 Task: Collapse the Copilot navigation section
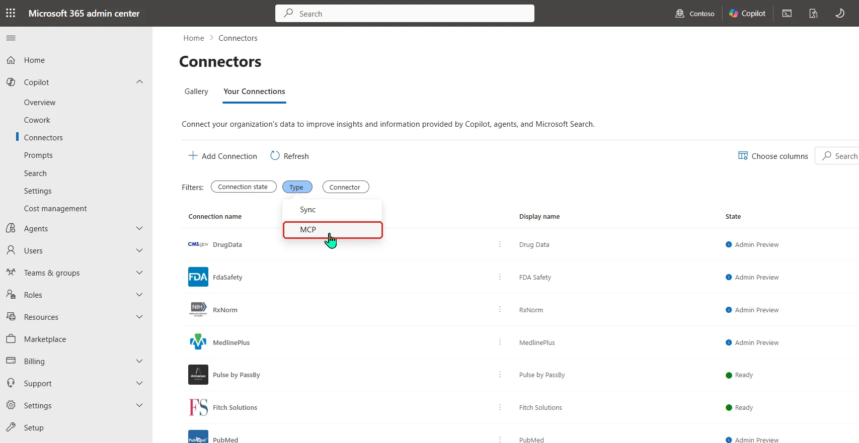point(139,82)
